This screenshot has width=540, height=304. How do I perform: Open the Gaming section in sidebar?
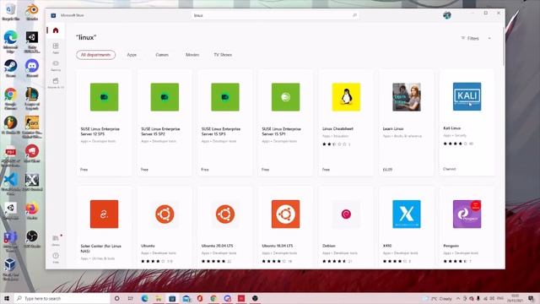tap(56, 66)
